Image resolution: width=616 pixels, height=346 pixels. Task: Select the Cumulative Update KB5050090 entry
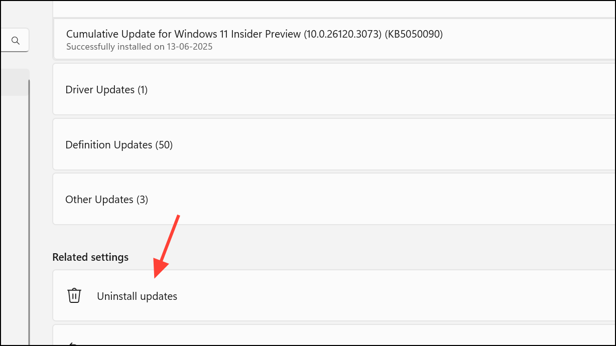pyautogui.click(x=334, y=40)
